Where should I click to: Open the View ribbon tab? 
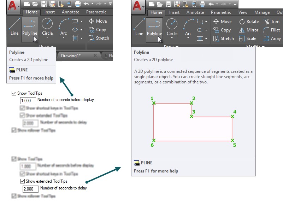tap(243, 12)
